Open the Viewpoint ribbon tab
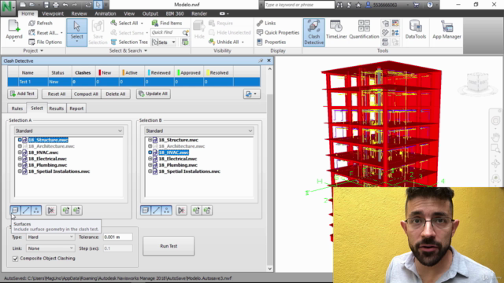The width and height of the screenshot is (504, 283). click(53, 14)
